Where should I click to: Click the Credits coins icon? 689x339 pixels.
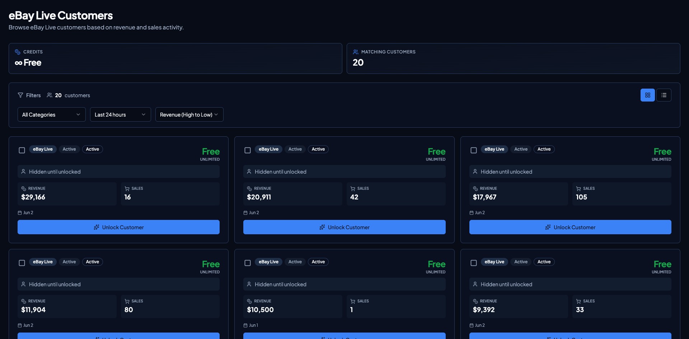18,52
